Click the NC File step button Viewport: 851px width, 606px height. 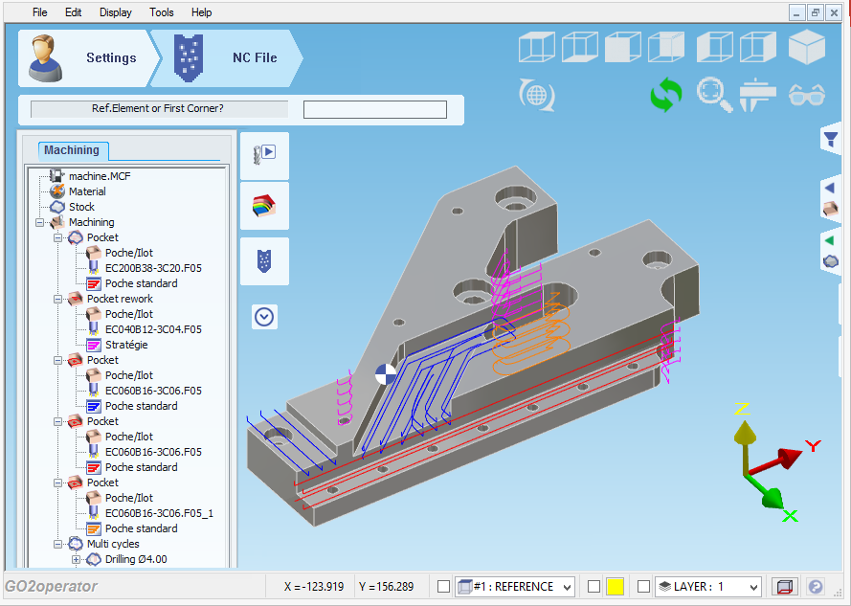point(230,57)
